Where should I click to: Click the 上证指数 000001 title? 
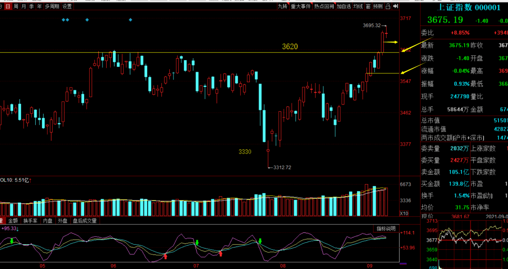(468, 8)
